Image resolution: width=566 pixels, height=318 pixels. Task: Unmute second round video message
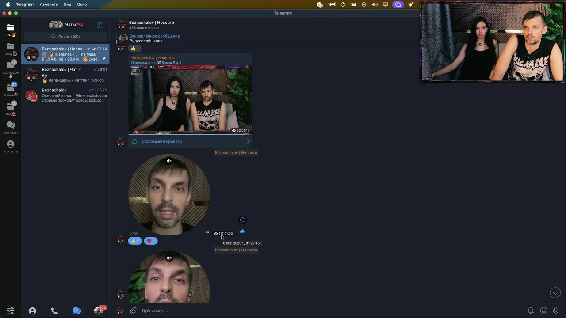click(169, 258)
